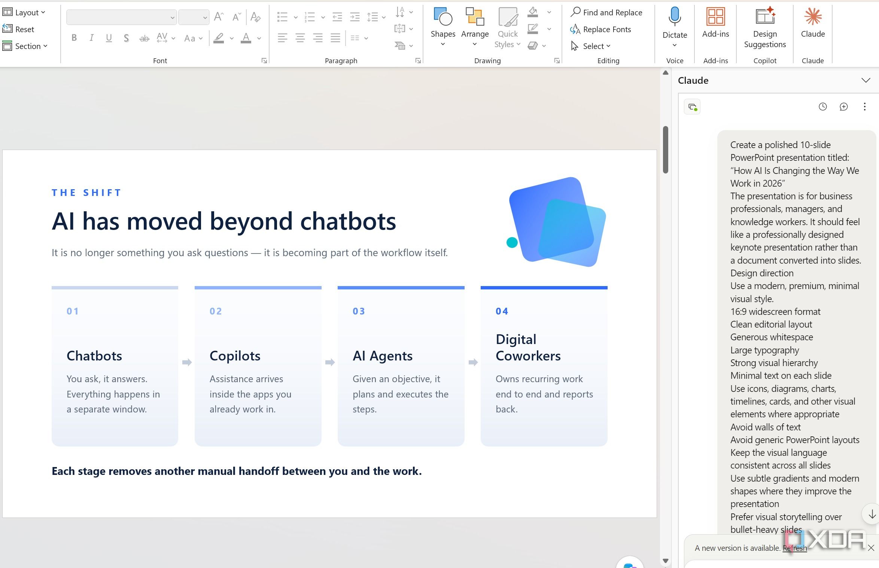The height and width of the screenshot is (568, 879).
Task: Open Arrange options
Action: [x=475, y=27]
